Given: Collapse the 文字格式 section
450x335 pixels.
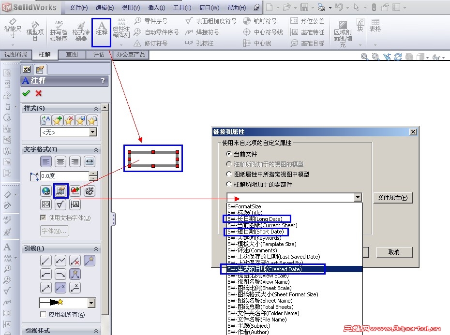Looking at the screenshot, I should (x=96, y=150).
